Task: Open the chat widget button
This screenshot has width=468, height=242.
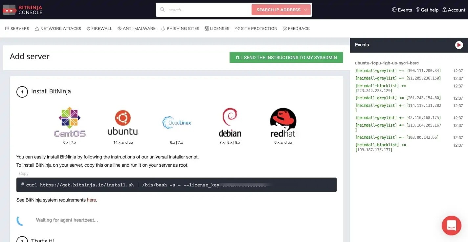Action: coord(452,226)
